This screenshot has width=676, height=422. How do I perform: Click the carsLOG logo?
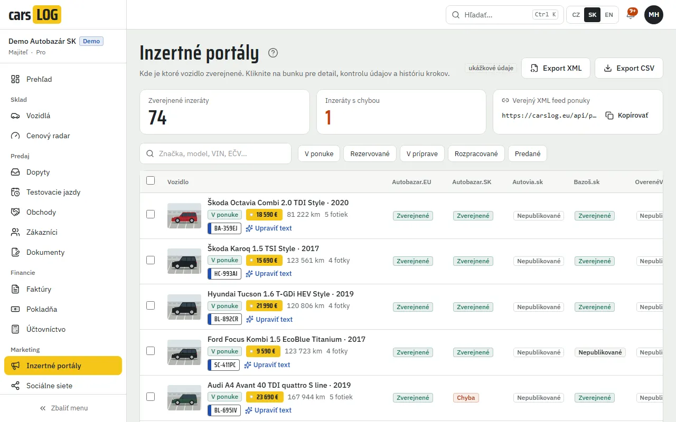[35, 15]
